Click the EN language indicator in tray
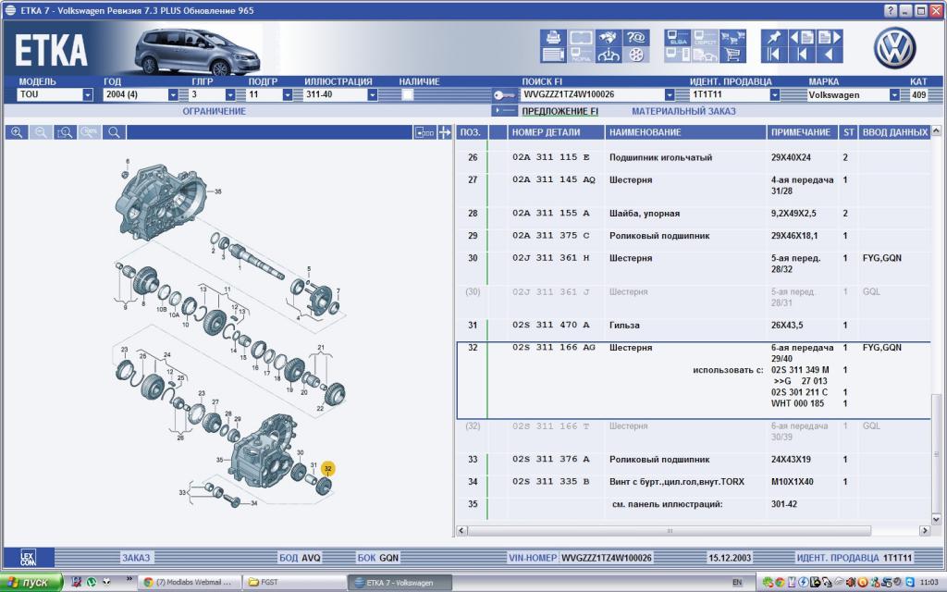947x592 pixels. click(x=737, y=583)
